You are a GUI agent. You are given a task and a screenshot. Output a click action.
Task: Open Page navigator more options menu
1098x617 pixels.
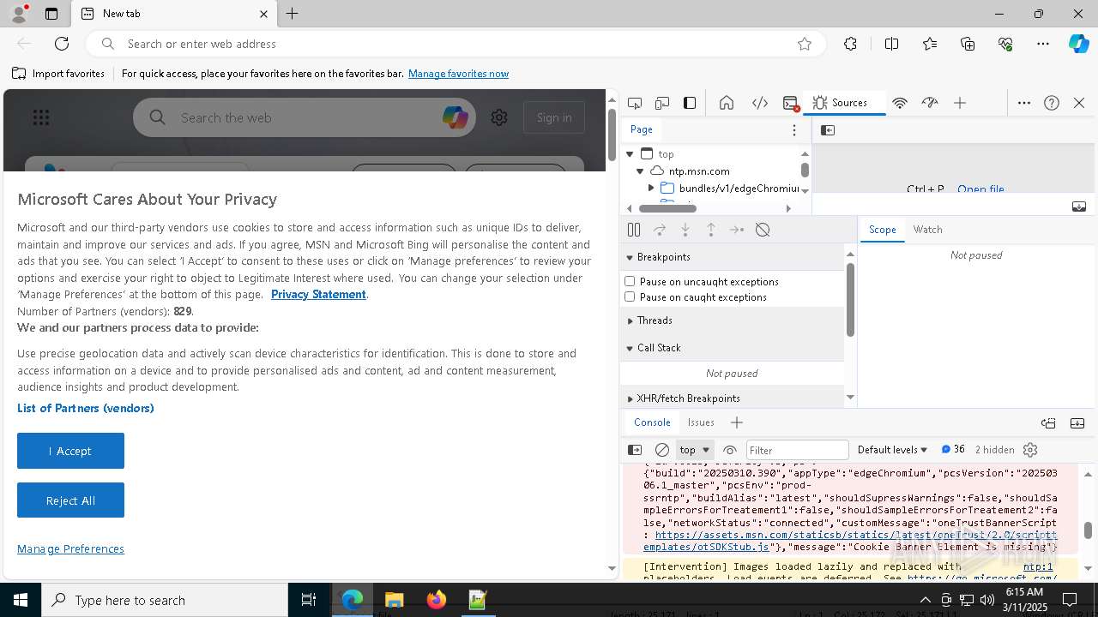pyautogui.click(x=794, y=130)
